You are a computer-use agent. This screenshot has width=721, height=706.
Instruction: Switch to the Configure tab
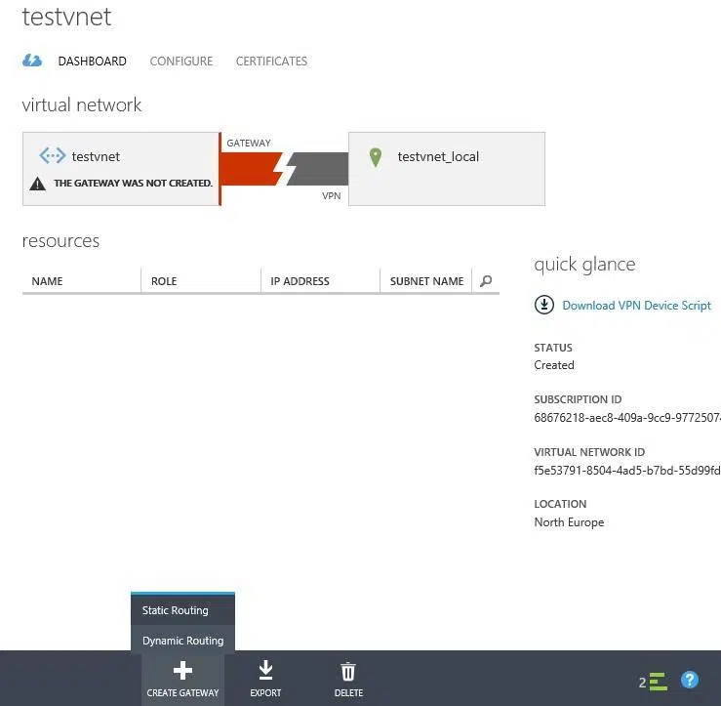click(180, 61)
